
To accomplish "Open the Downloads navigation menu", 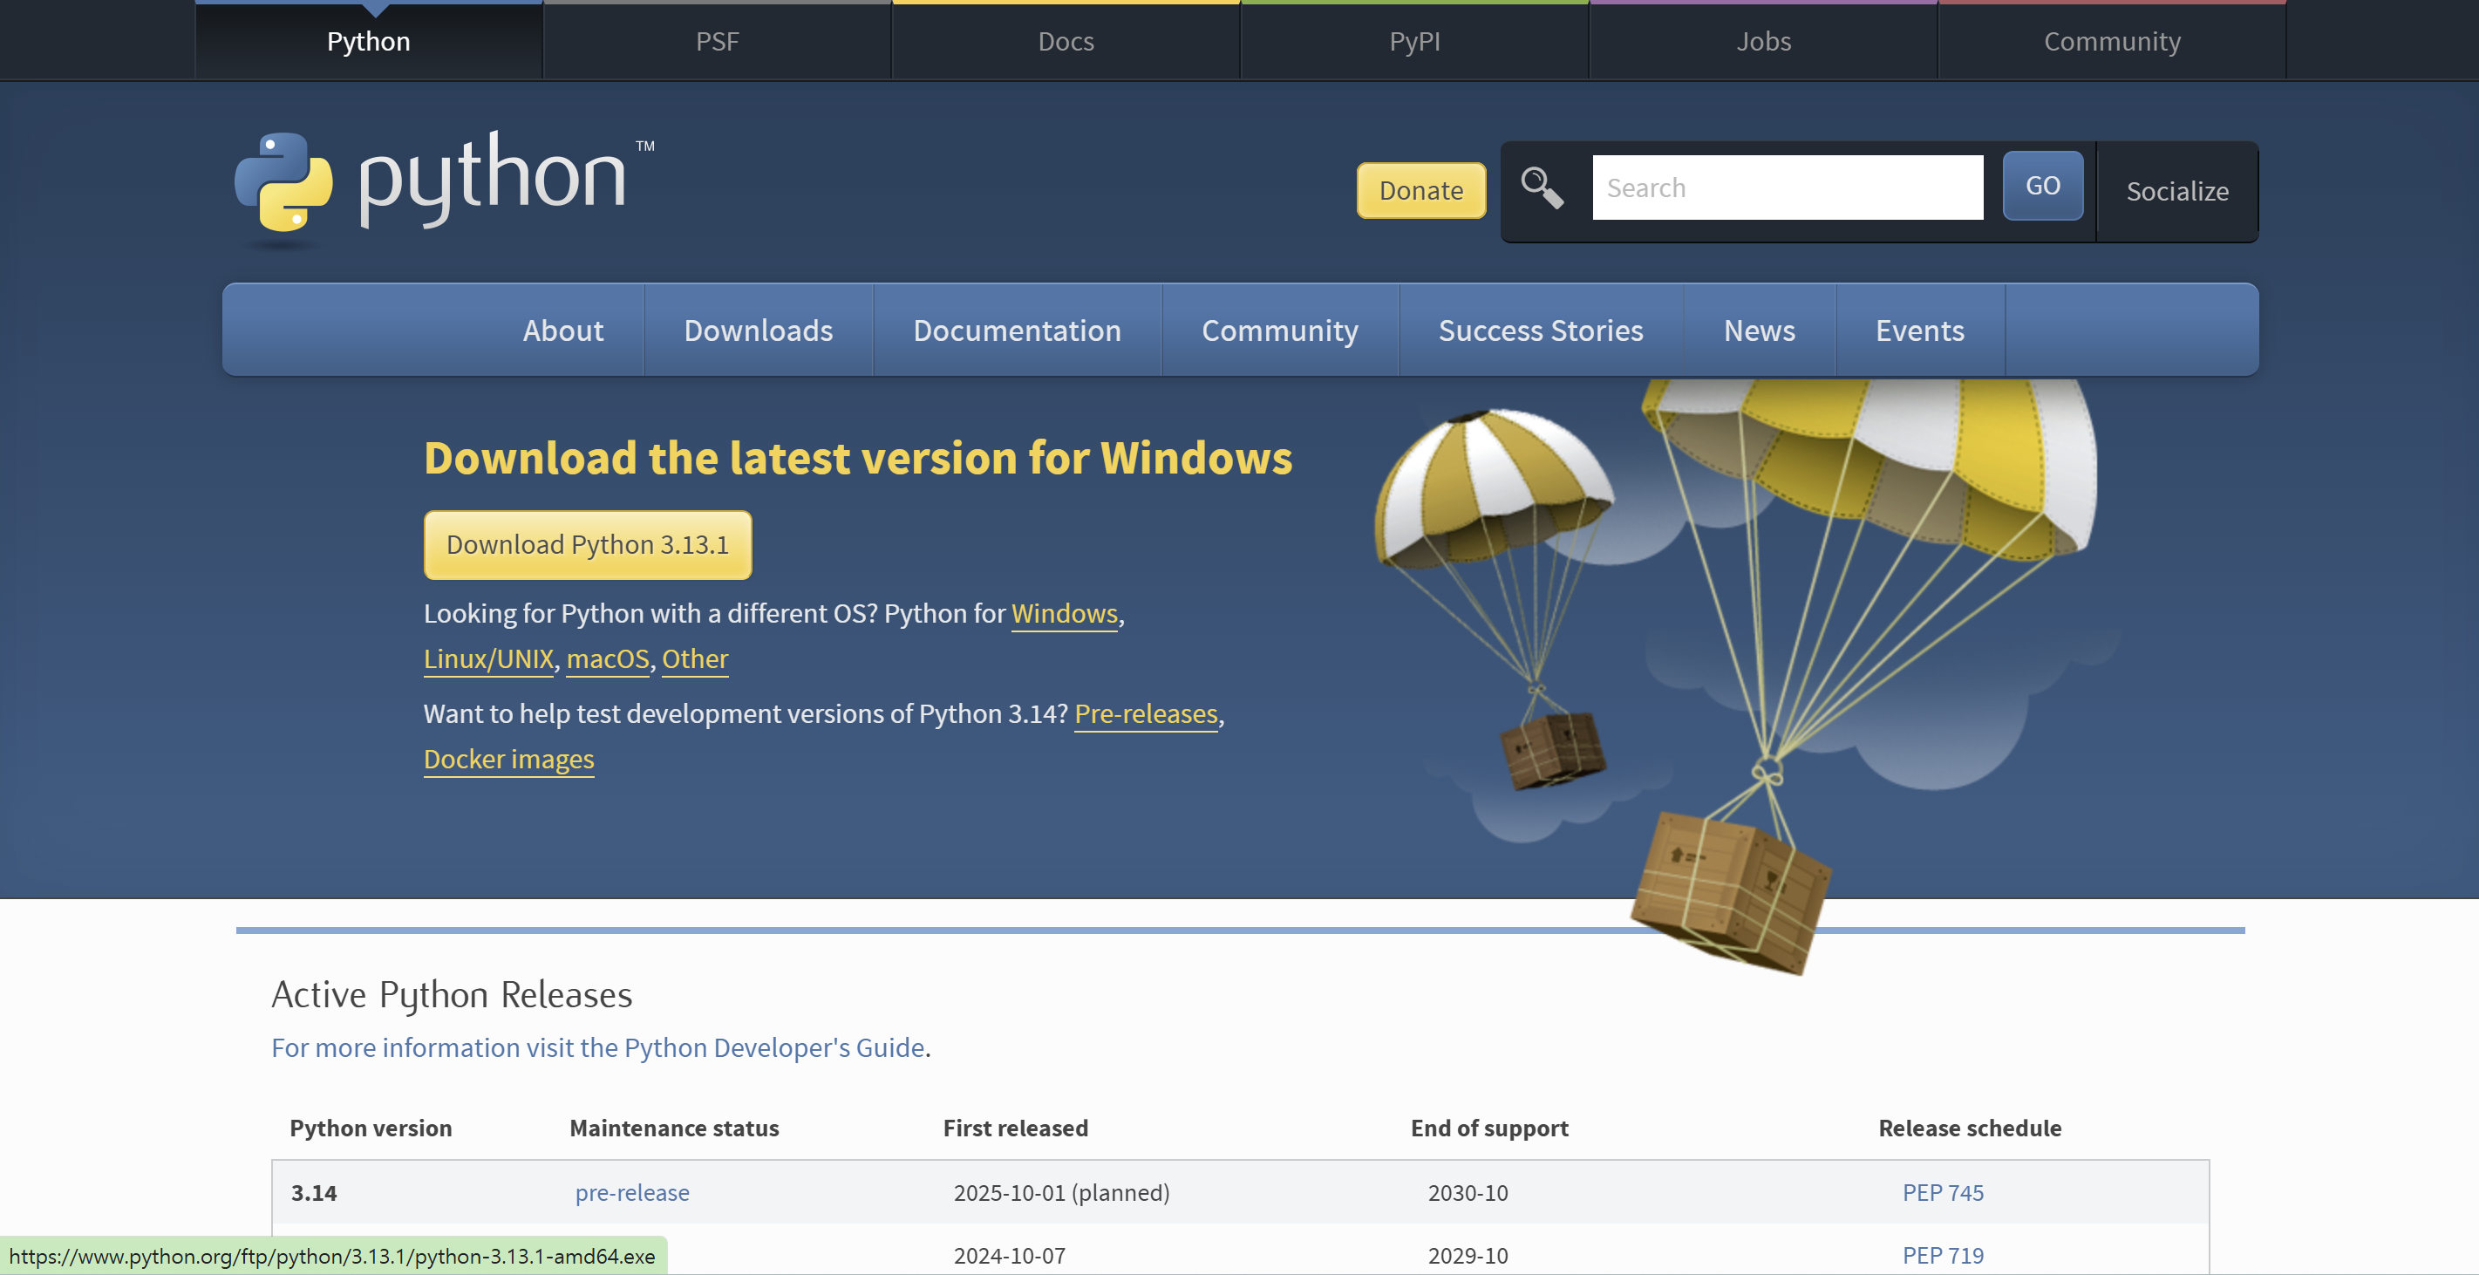I will click(x=758, y=330).
